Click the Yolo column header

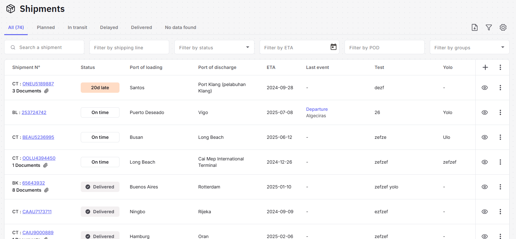(x=448, y=67)
